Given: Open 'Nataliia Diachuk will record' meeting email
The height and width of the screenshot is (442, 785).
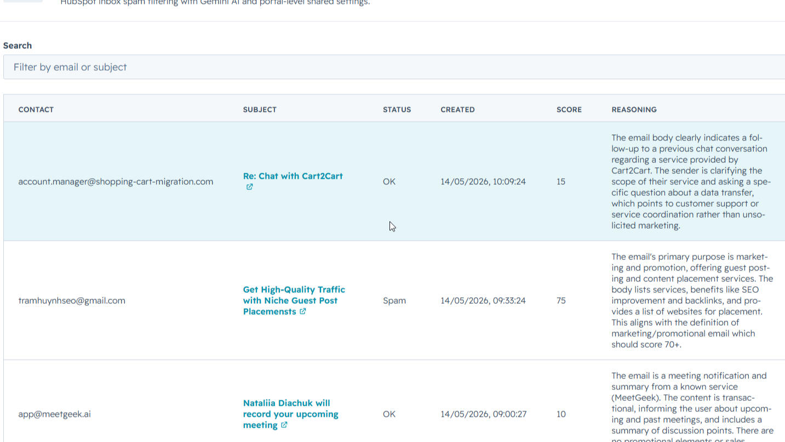Looking at the screenshot, I should (291, 414).
